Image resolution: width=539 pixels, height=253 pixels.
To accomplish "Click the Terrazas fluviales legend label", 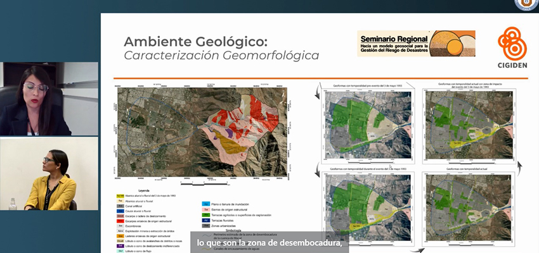I will coord(223,221).
